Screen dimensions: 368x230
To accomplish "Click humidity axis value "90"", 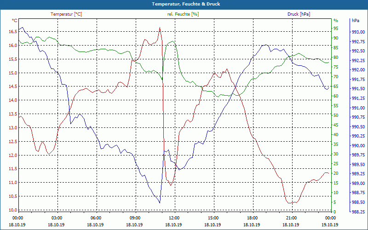I will 336,38.
